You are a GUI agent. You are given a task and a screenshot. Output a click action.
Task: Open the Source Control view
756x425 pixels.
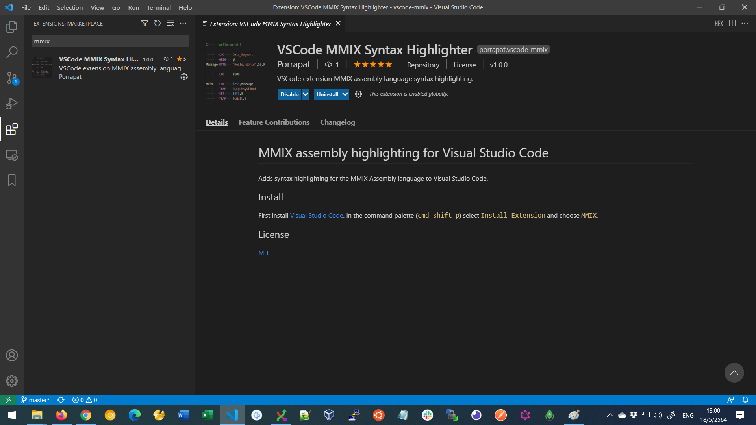(x=12, y=78)
